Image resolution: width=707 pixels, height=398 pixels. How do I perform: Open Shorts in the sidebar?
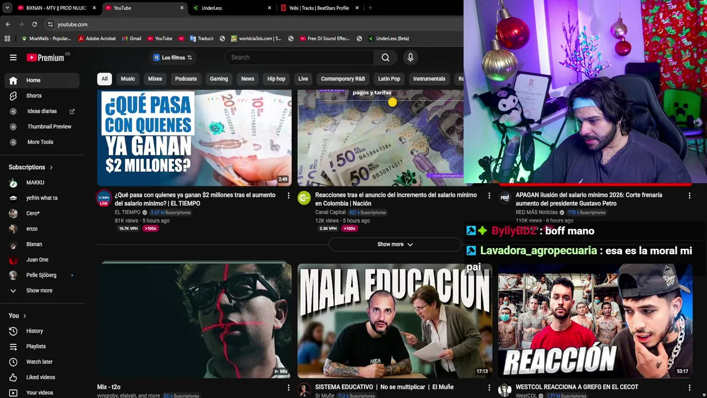pyautogui.click(x=42, y=96)
